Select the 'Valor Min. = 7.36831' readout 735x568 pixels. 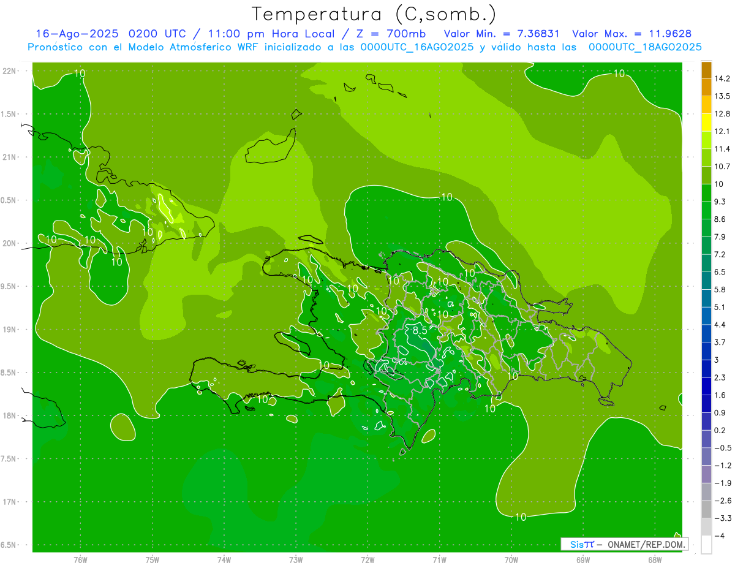coord(501,34)
